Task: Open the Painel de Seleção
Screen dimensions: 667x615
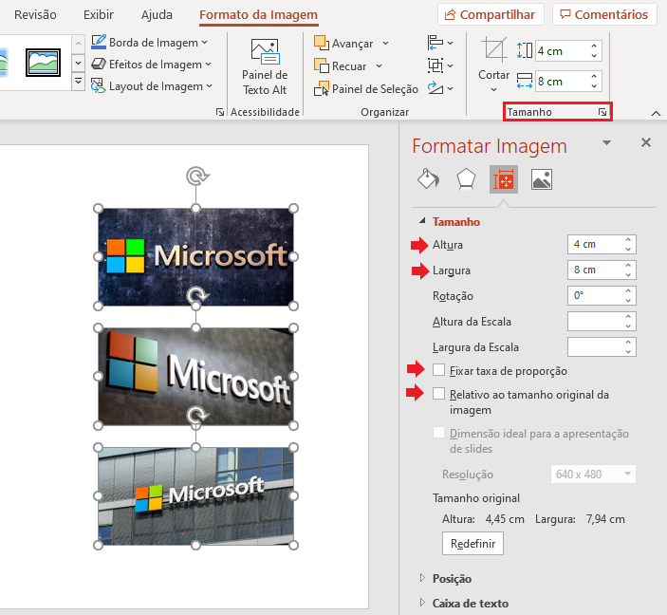Action: click(x=366, y=89)
